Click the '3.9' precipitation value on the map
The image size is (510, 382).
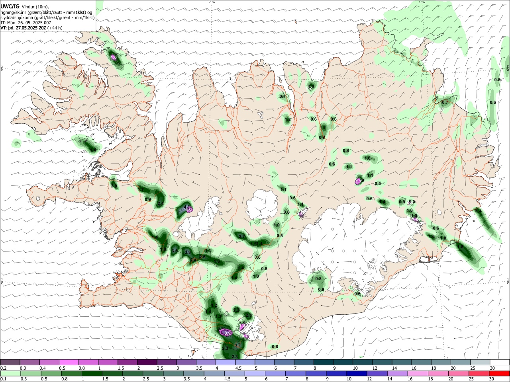[228, 333]
